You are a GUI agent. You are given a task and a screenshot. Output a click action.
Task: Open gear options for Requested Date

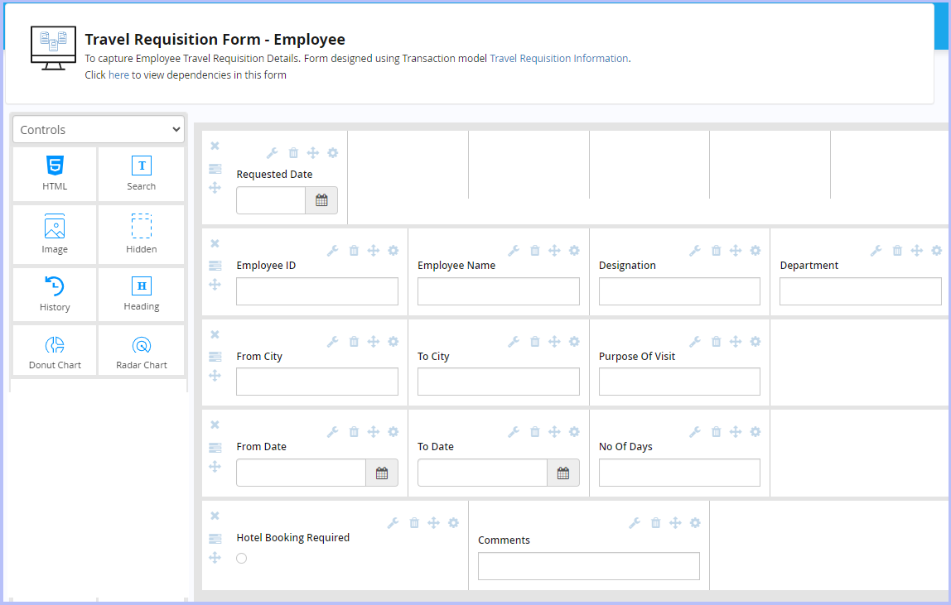click(333, 153)
